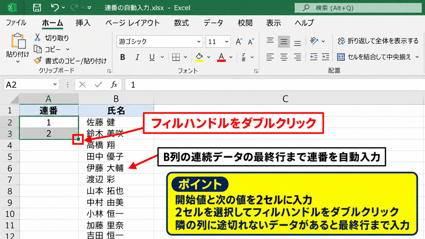Toggle Underline formatting

click(152, 57)
